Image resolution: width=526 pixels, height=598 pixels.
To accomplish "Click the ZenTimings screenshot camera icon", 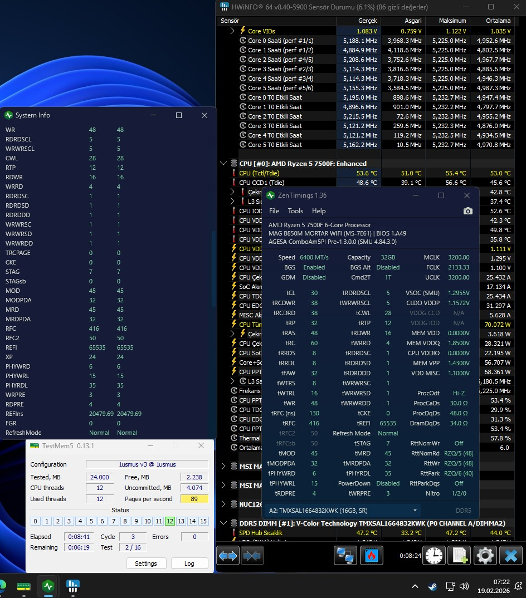I will click(467, 211).
